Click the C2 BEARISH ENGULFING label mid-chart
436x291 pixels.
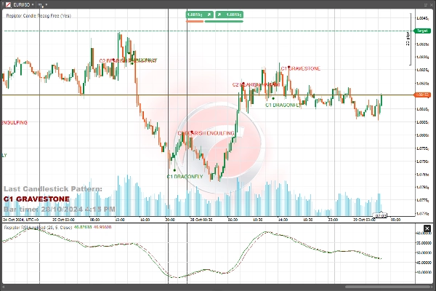(x=206, y=133)
